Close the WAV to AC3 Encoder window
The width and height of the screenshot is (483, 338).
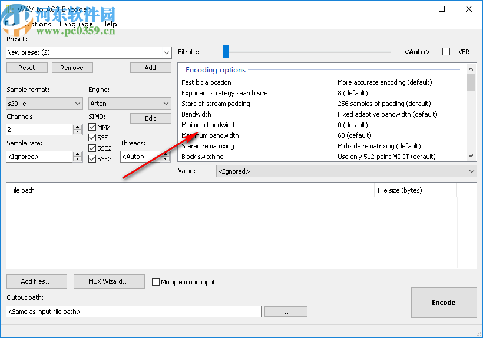pos(469,9)
